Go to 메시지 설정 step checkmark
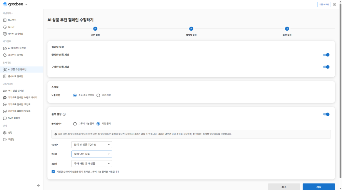This screenshot has height=190, width=342. tap(191, 29)
